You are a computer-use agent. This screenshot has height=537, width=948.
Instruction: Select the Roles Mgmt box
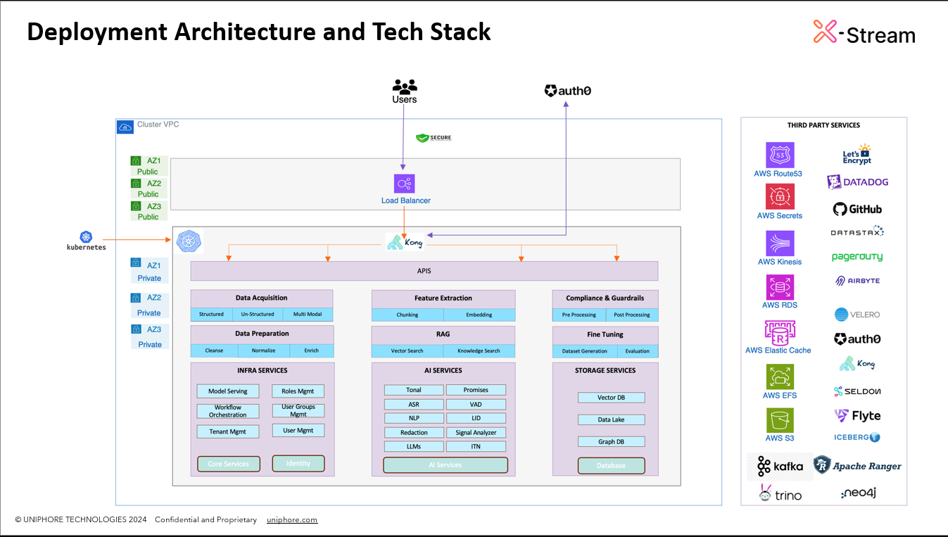(x=298, y=391)
